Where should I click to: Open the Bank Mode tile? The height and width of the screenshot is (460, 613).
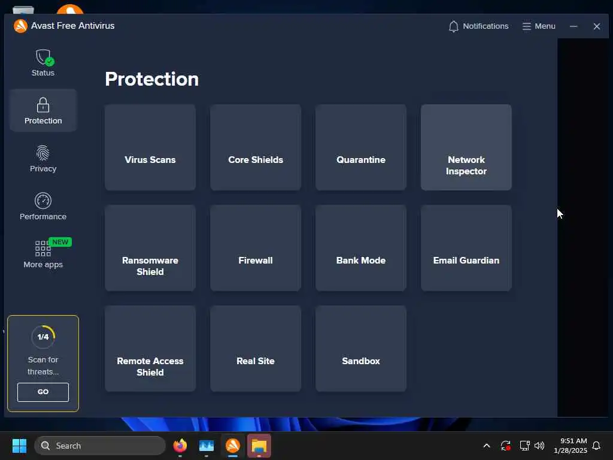coord(361,248)
